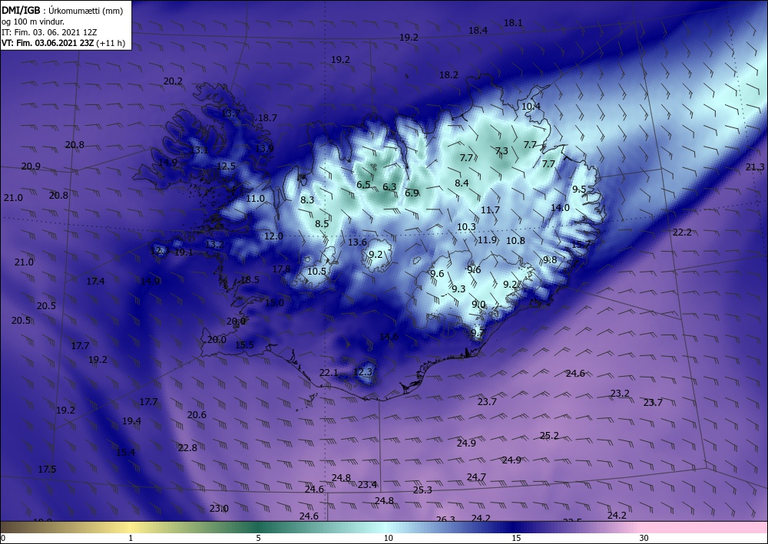
Task: Click the map value '17.8'
Action: tap(282, 269)
